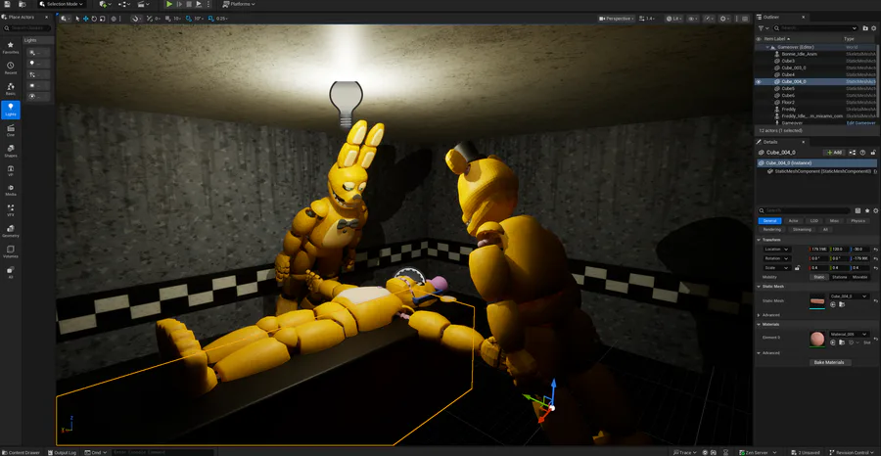Select the General filter in Details
881x456 pixels.
coord(769,221)
